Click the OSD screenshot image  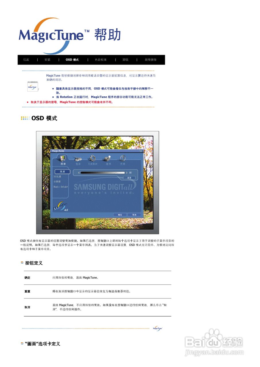97,183
